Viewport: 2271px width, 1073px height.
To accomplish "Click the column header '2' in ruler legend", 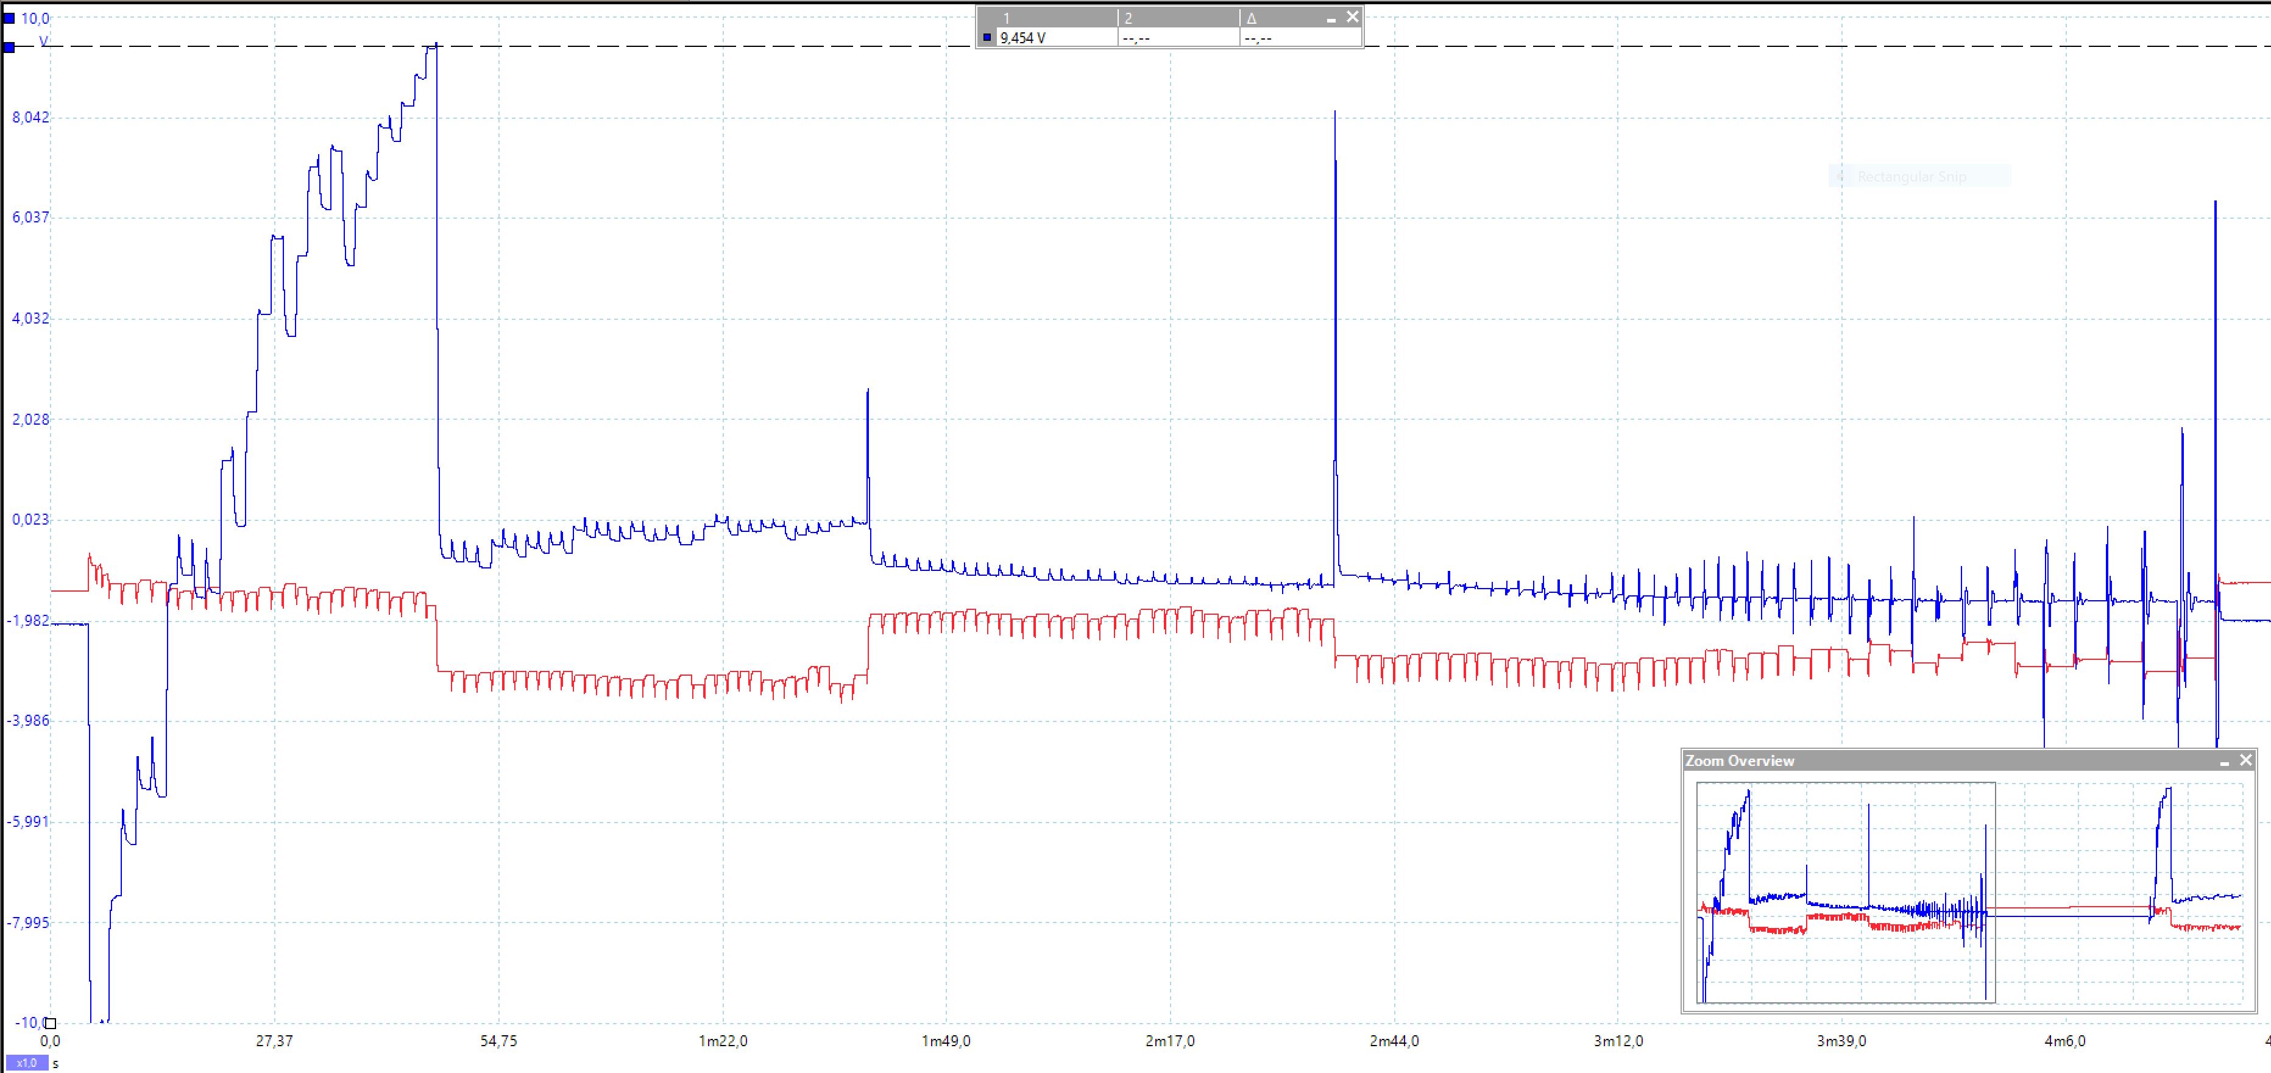I will tap(1127, 18).
